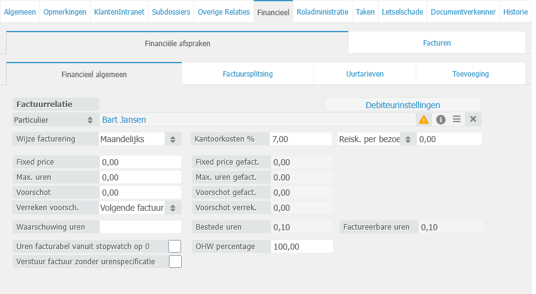The width and height of the screenshot is (536, 294).
Task: Toggle 'Uren facturabel vanuit stopwatch op 0' checkbox
Action: coord(175,246)
